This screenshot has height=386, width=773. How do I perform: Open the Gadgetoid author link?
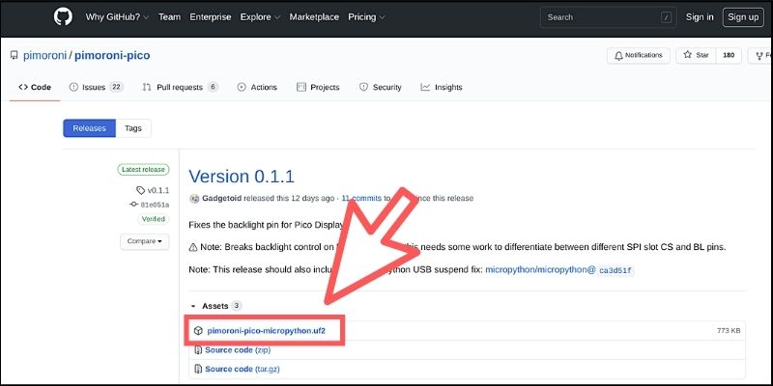(x=222, y=199)
